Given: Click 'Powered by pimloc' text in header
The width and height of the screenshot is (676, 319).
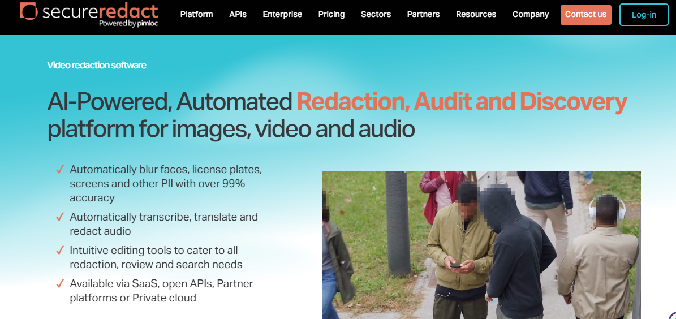Looking at the screenshot, I should tap(128, 23).
